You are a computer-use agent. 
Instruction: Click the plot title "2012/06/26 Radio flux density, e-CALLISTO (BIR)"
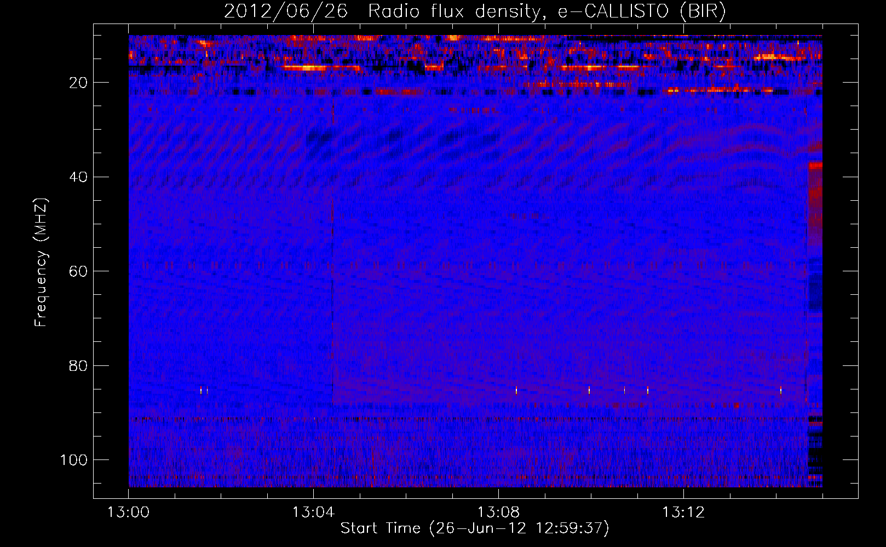click(475, 11)
